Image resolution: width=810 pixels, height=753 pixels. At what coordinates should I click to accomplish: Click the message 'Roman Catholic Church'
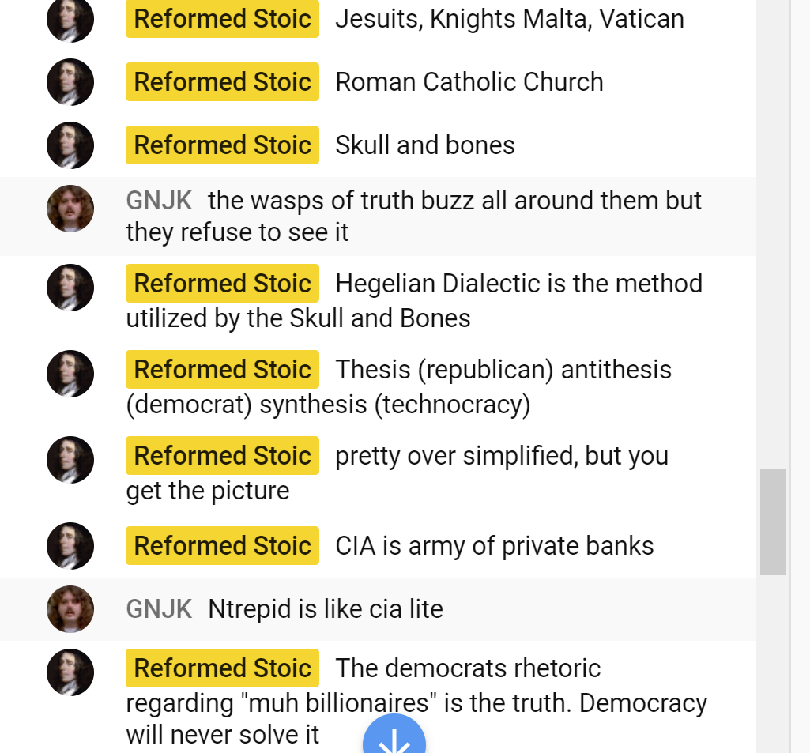pos(469,82)
